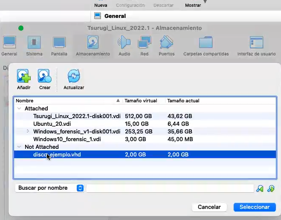
Task: Click the 15,00 GB virtual size value
Action: point(137,124)
